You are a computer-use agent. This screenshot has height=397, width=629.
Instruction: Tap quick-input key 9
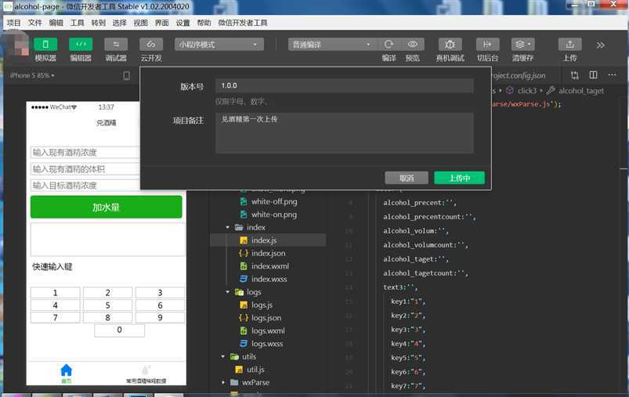point(160,318)
